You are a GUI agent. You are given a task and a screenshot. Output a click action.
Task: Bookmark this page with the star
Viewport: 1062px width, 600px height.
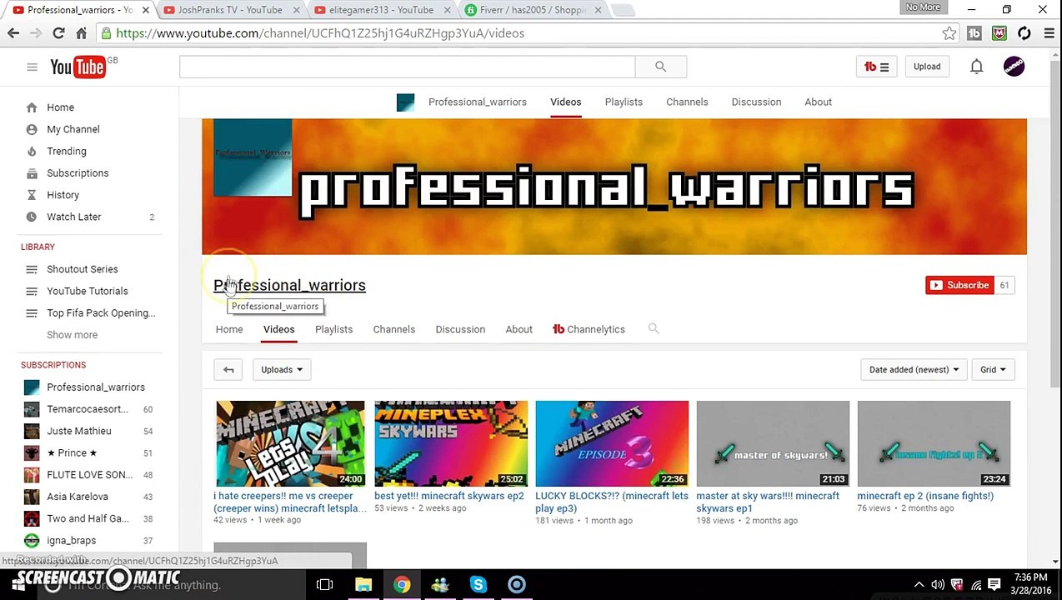(949, 33)
